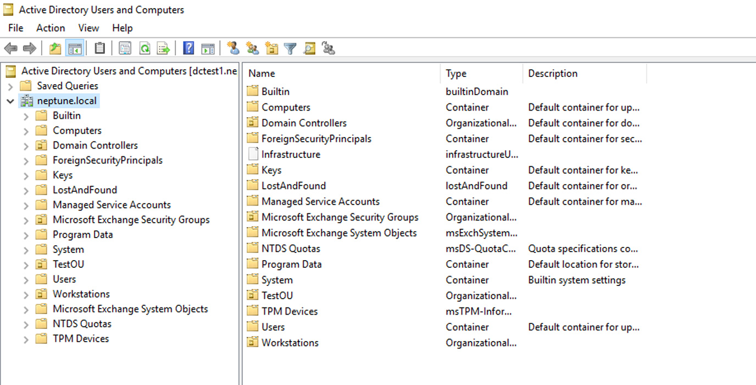
Task: Click Workstations OU icon in right list
Action: 253,343
